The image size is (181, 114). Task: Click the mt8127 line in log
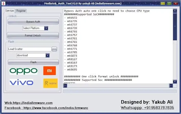(70, 59)
